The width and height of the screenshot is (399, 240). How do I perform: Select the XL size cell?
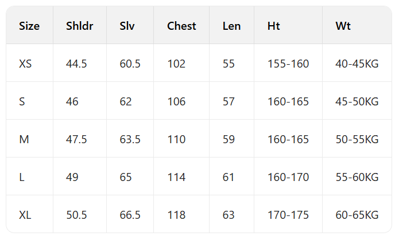pyautogui.click(x=25, y=215)
